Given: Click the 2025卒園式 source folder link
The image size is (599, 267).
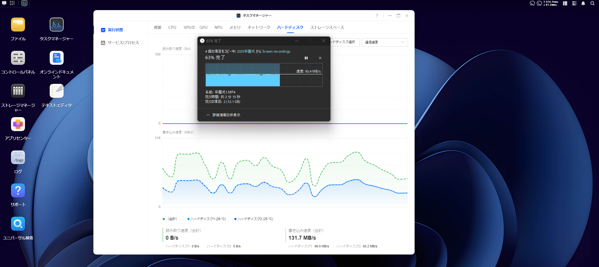Looking at the screenshot, I should pos(246,51).
